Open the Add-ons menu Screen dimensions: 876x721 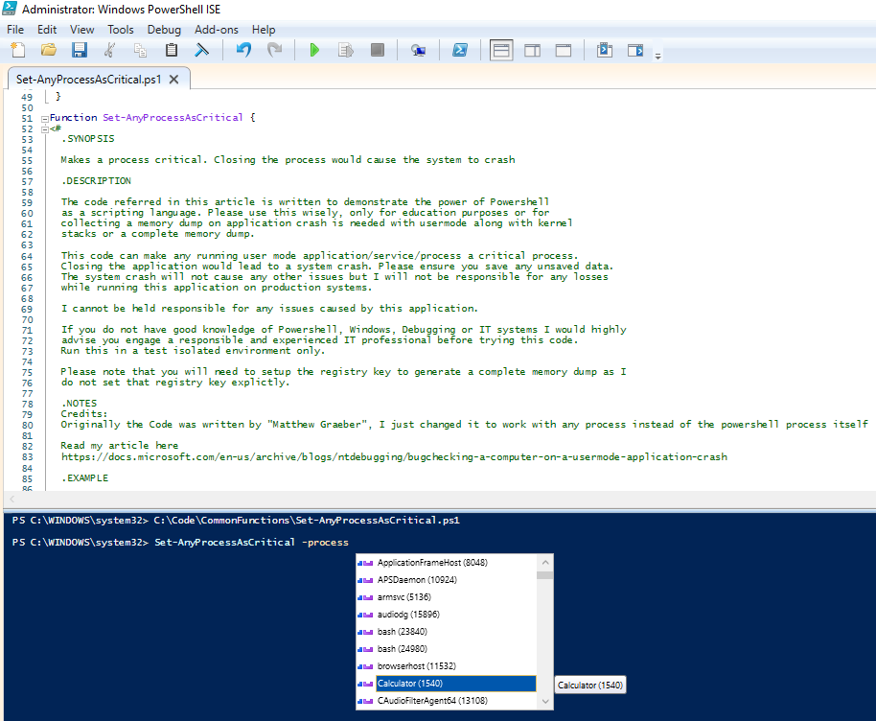click(219, 30)
